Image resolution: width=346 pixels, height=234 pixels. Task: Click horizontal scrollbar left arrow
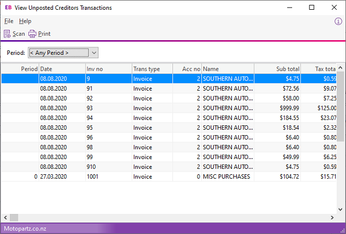[5, 218]
